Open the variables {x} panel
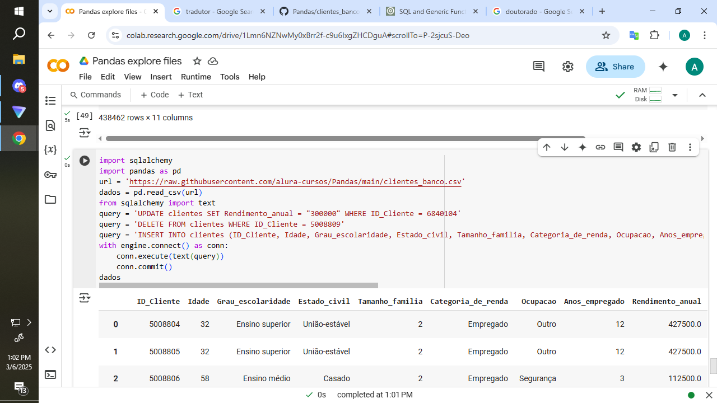 (50, 149)
